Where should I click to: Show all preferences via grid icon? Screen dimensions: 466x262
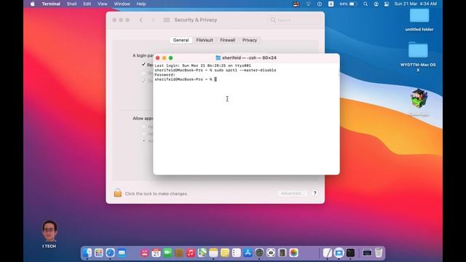coord(167,20)
